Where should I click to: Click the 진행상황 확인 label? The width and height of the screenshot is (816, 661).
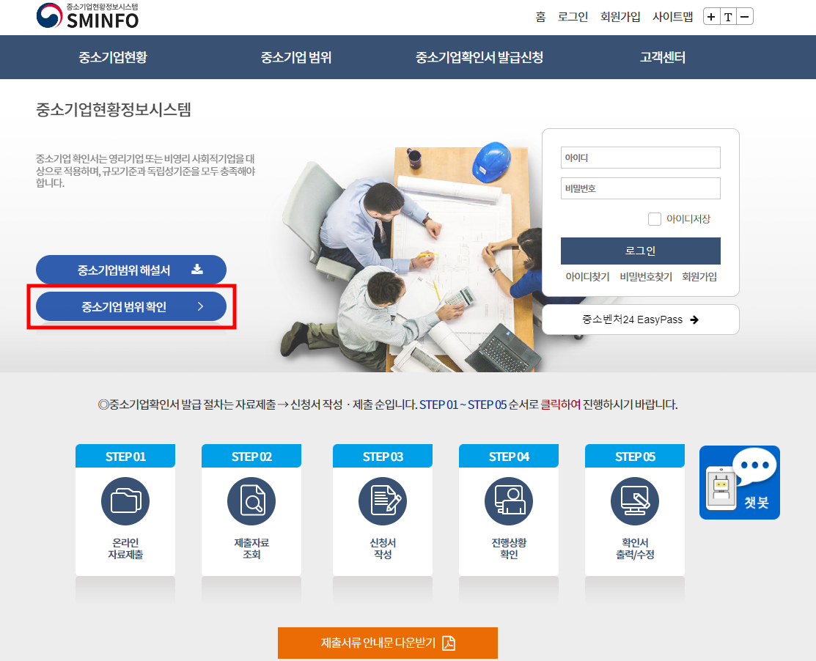pos(509,549)
